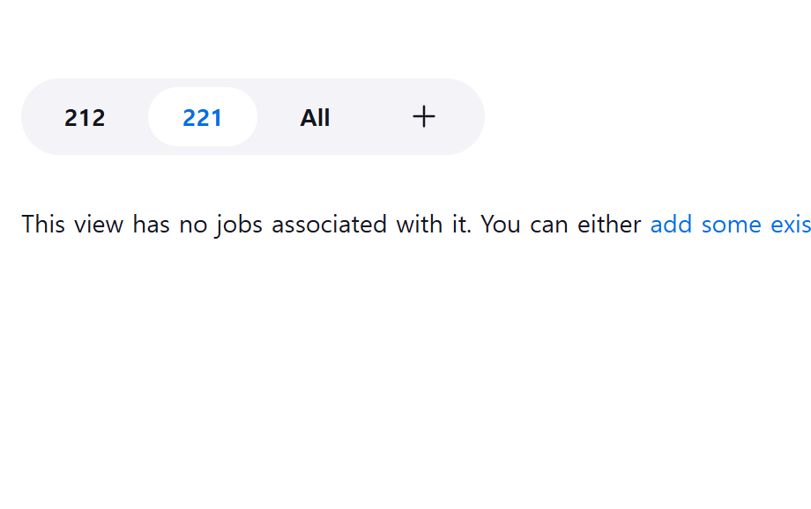Click the highlighted blue 221 tab
The image size is (811, 509).
[203, 117]
